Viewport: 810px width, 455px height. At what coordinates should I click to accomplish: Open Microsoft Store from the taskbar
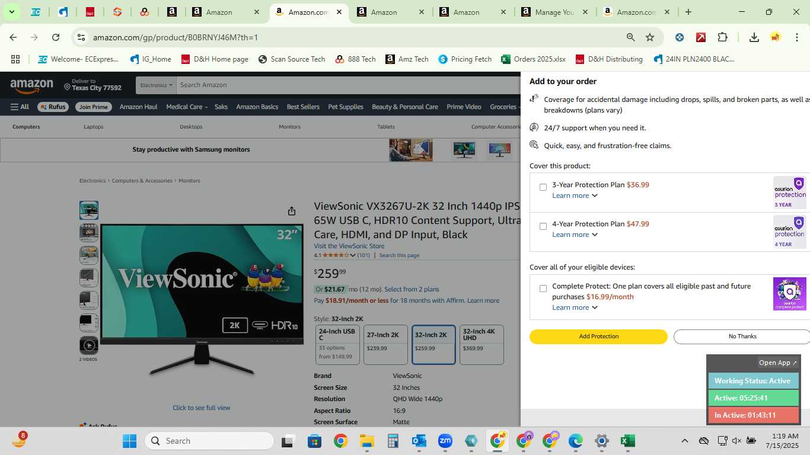coord(314,441)
